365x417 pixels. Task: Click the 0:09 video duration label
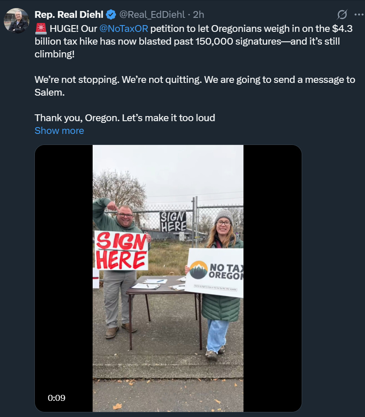click(x=57, y=398)
